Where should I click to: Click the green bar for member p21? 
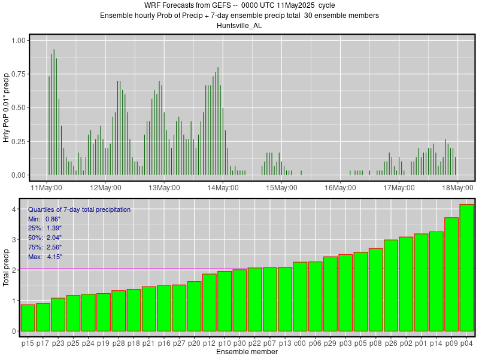pyautogui.click(x=148, y=309)
